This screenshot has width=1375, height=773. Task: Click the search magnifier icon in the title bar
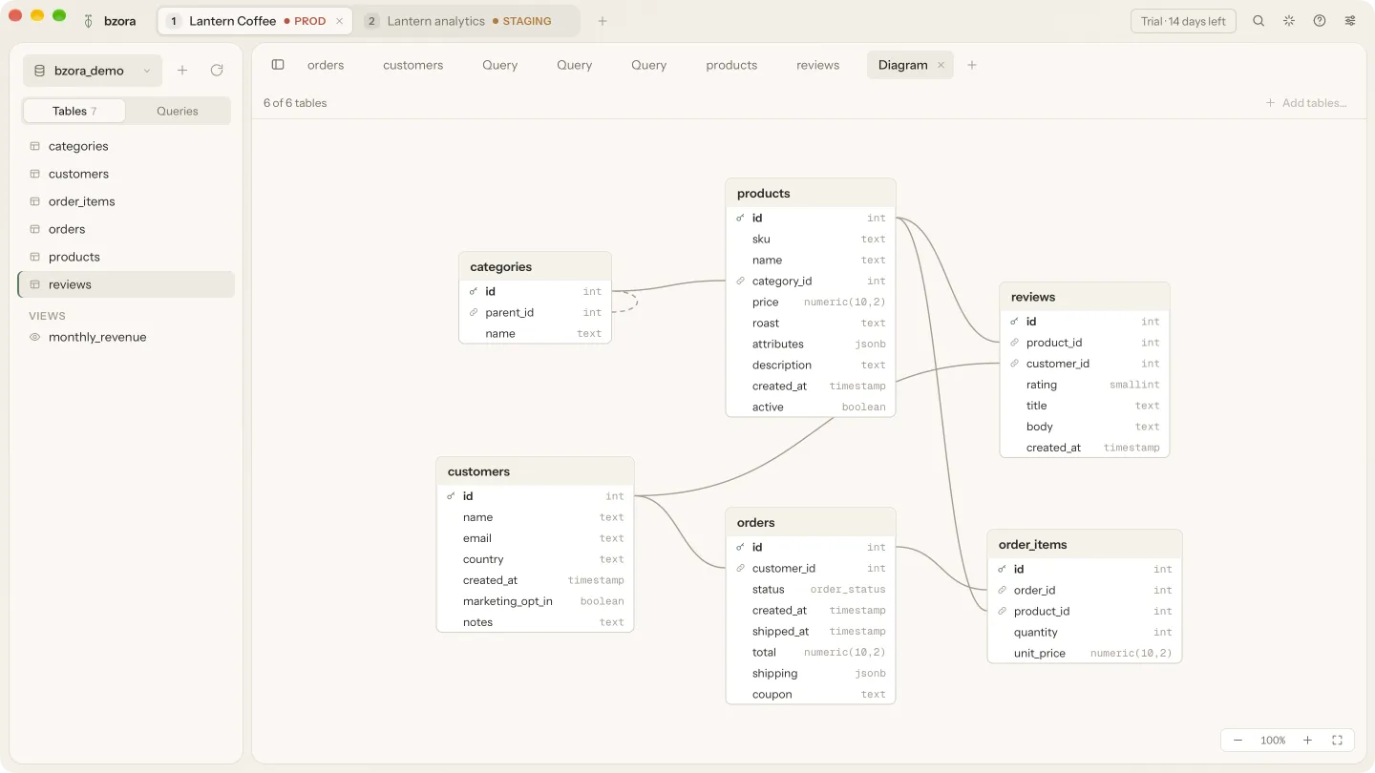(1259, 21)
